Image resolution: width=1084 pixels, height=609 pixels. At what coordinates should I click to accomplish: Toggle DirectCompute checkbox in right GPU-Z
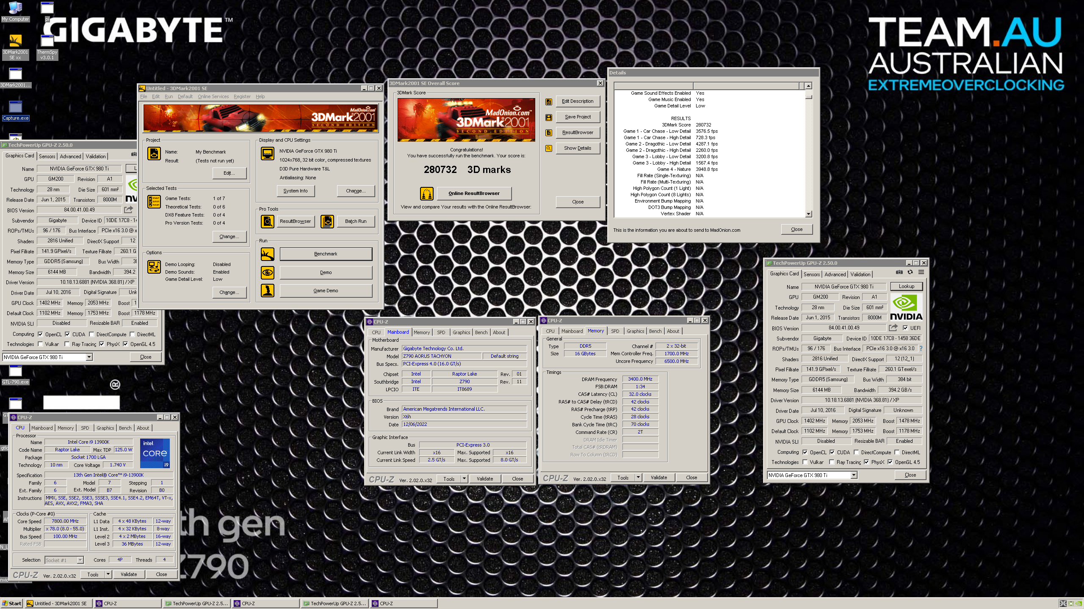pyautogui.click(x=856, y=452)
